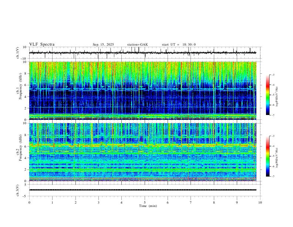This screenshot has height=227, width=293.
Task: Click the "1" minute tick label
Action: pos(52,203)
